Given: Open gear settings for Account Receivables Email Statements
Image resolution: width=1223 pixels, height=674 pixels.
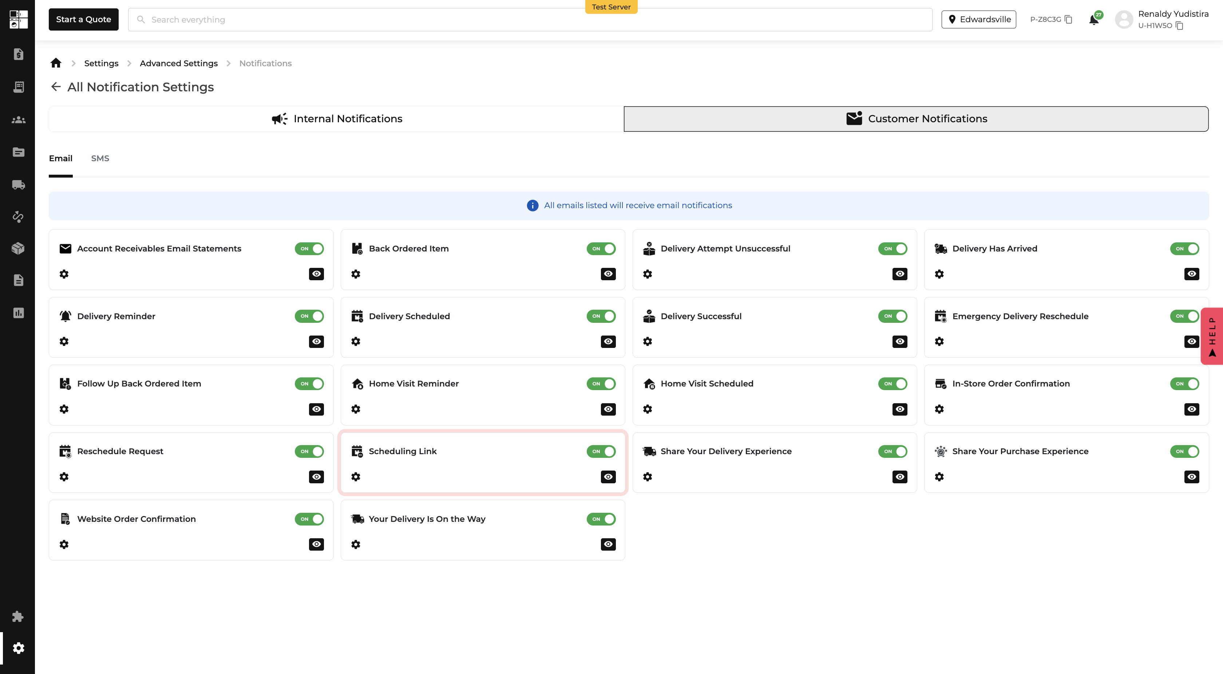Looking at the screenshot, I should coord(64,274).
